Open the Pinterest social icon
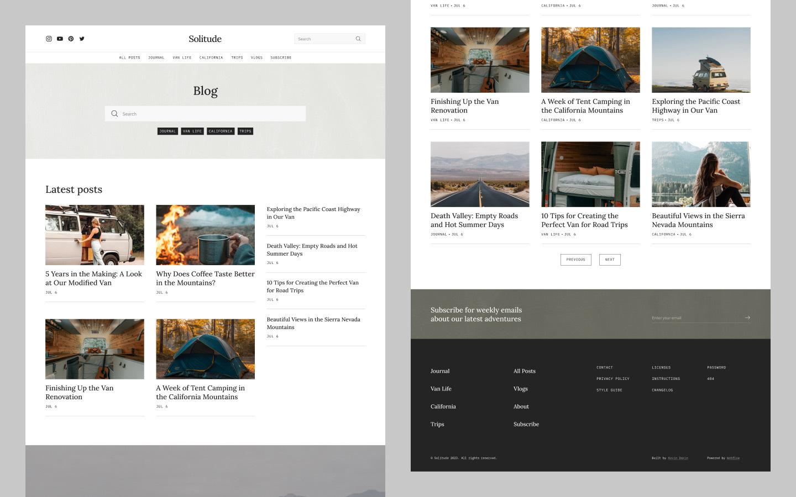Screen dimensions: 796x497 pos(71,39)
